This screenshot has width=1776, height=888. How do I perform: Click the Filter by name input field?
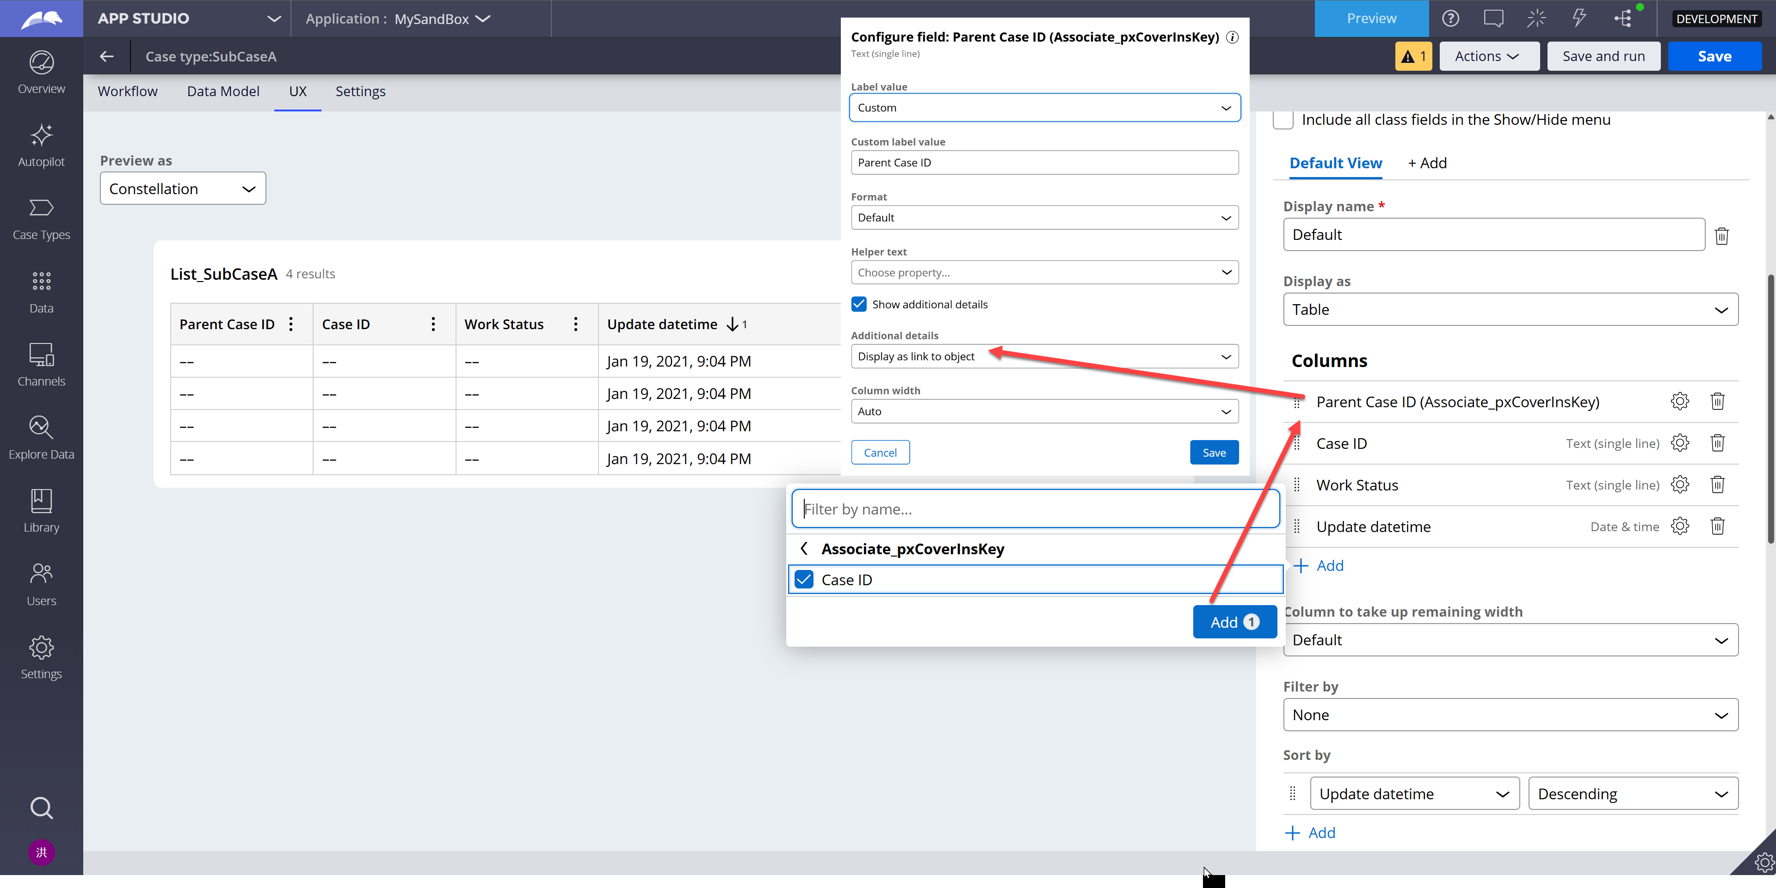coord(1034,509)
